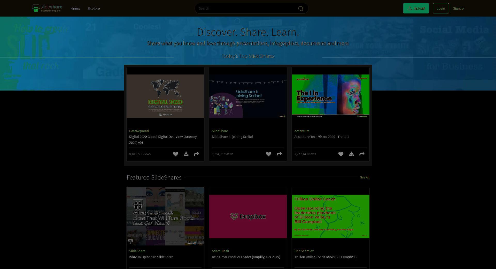This screenshot has width=496, height=269.
Task: Open Digital 2020 Global Digital Overview title link
Action: pyautogui.click(x=163, y=140)
